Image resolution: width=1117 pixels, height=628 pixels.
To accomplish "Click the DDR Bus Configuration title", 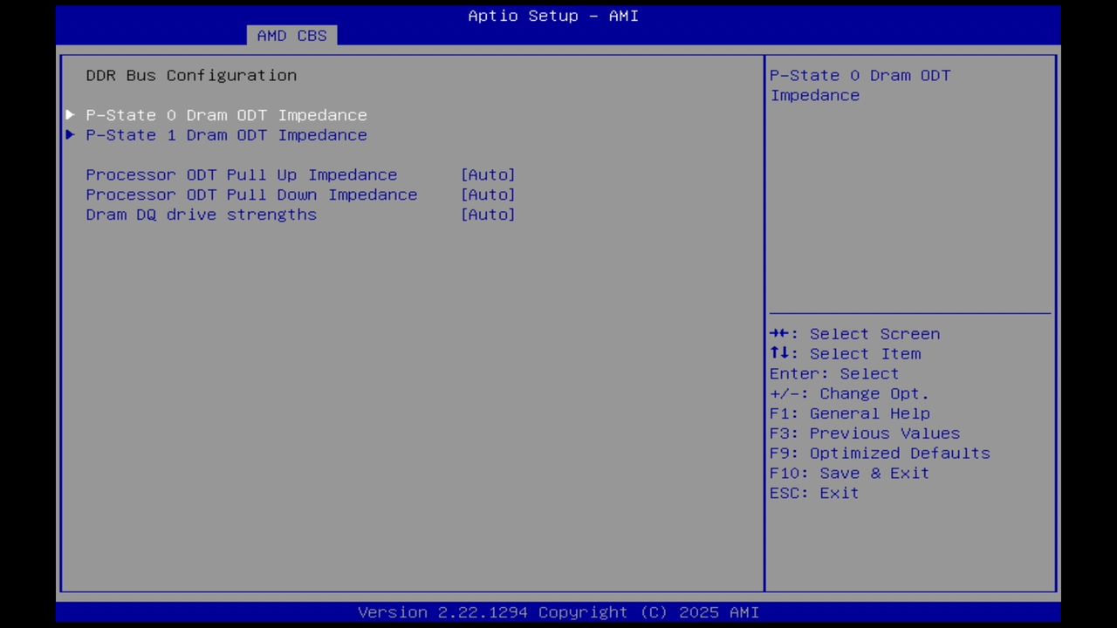I will tap(191, 75).
